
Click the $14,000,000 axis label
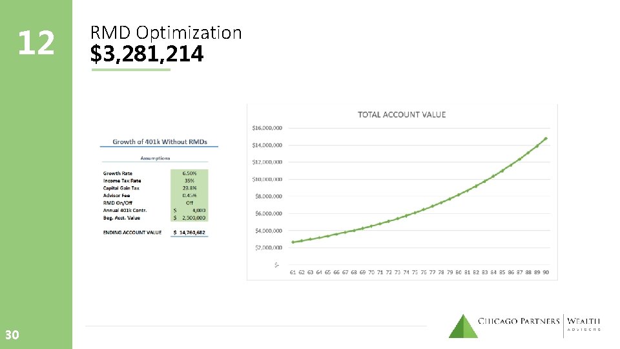(267, 145)
